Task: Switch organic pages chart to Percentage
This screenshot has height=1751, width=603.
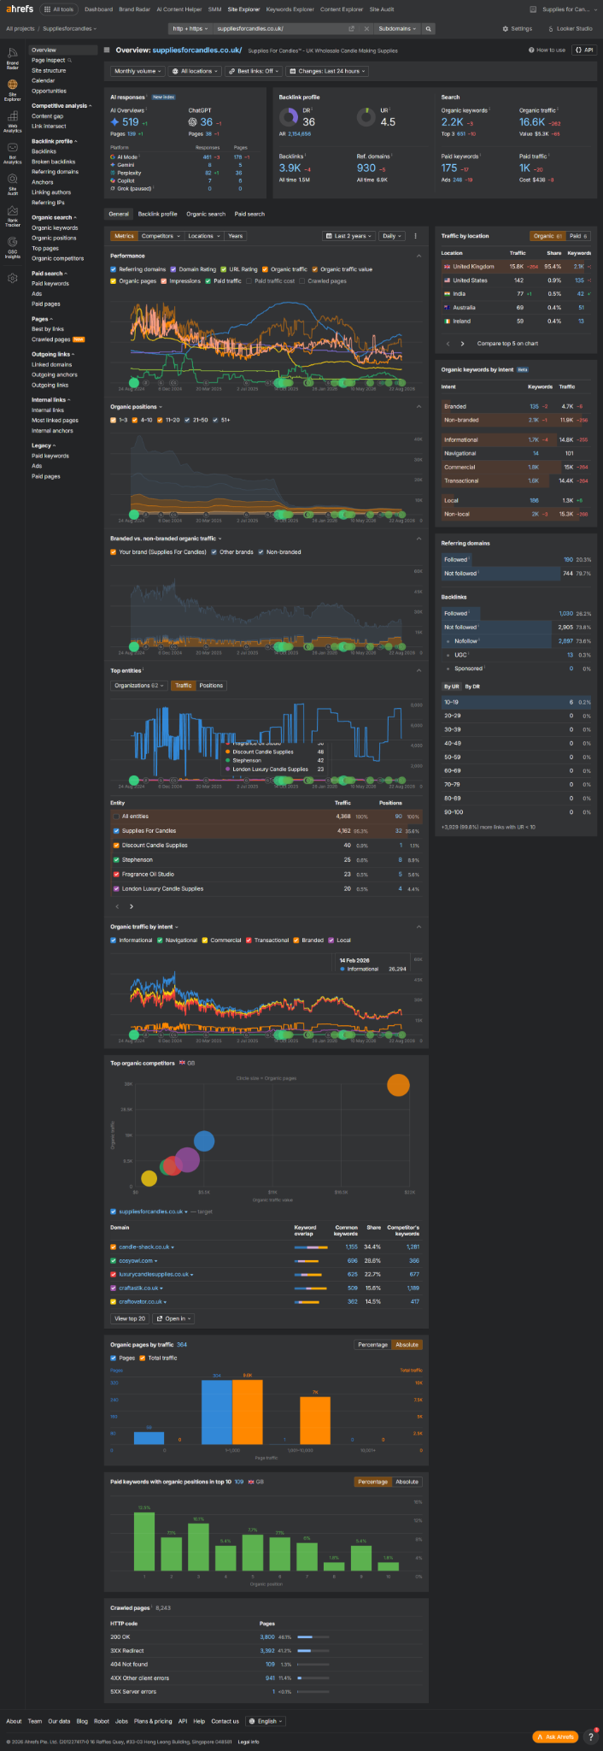Action: [372, 1345]
